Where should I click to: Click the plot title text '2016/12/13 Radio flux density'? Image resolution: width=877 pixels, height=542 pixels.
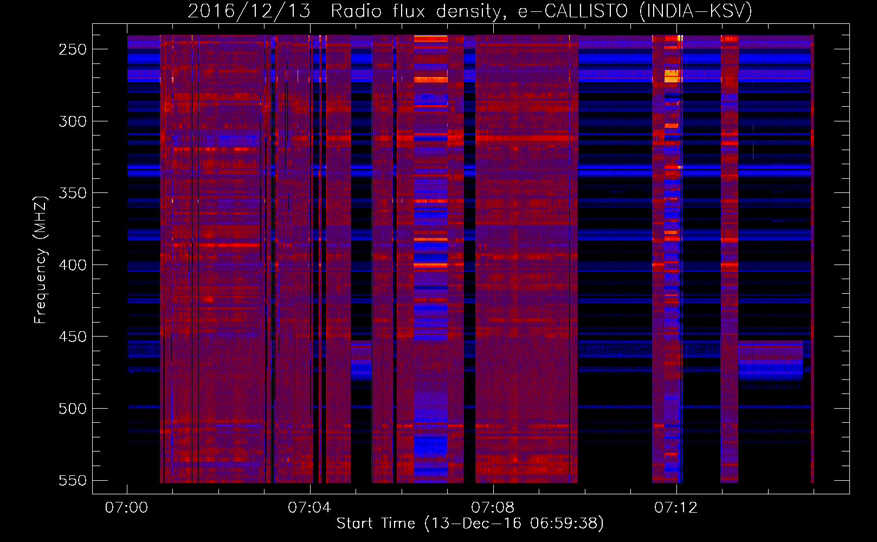click(x=345, y=11)
